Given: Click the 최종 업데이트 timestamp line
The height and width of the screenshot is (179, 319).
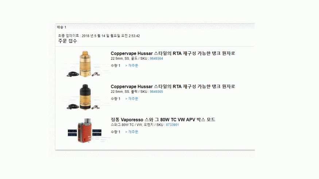Looking at the screenshot, I should point(99,36).
